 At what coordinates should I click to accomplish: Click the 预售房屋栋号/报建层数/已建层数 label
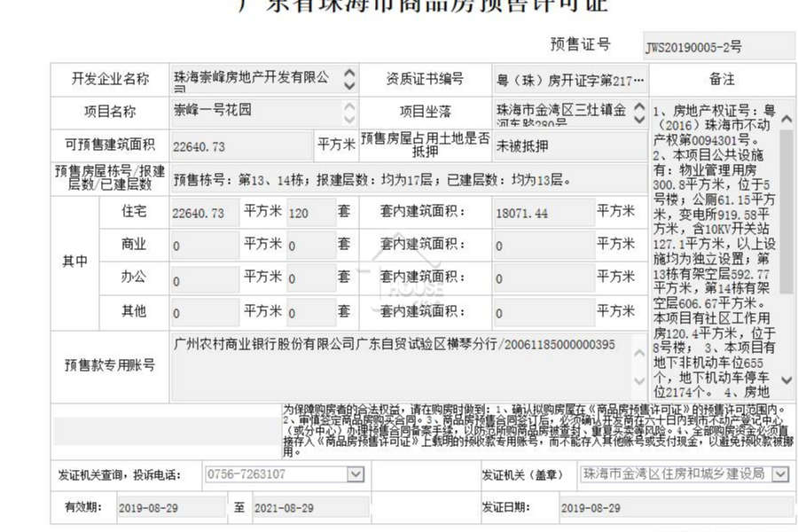[110, 177]
